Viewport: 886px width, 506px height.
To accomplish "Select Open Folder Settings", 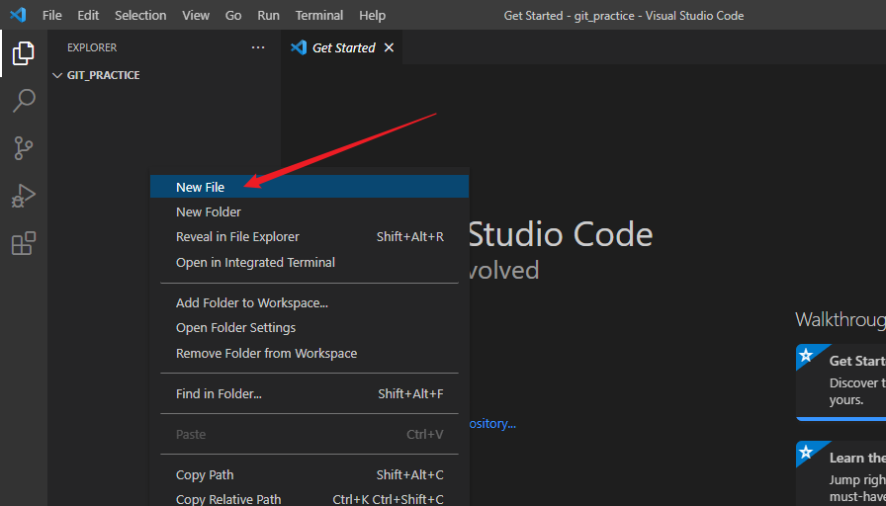I will (x=310, y=328).
